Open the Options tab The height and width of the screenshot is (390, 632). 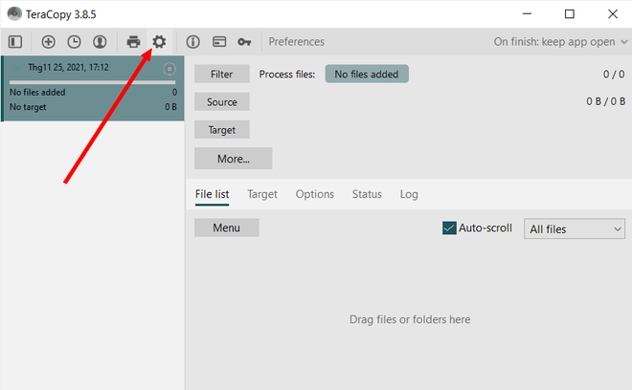pyautogui.click(x=314, y=194)
